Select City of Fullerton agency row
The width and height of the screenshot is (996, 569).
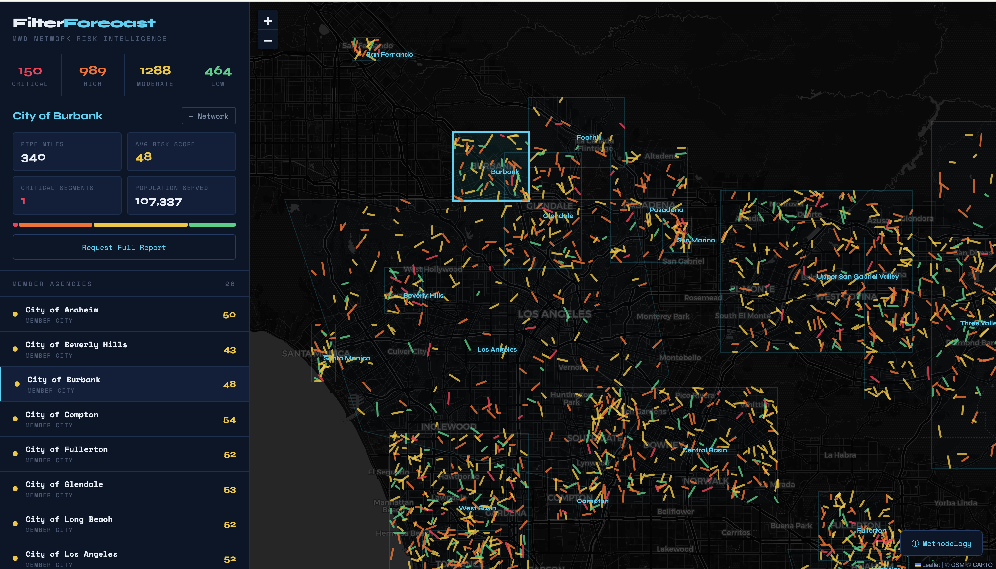tap(124, 454)
